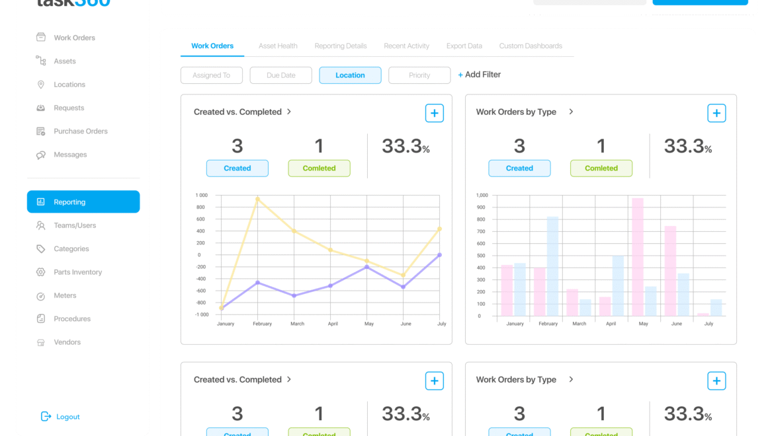The height and width of the screenshot is (436, 774).
Task: Expand the top Work Orders by Type chevron
Action: pyautogui.click(x=571, y=112)
